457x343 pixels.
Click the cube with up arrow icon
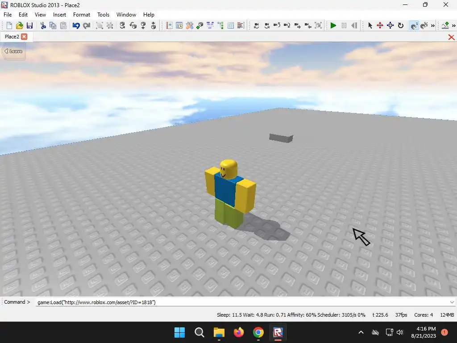(143, 25)
